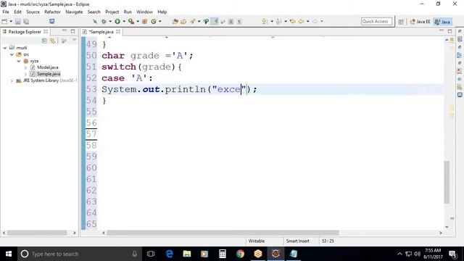Collapse the xyza package node
The image size is (464, 261).
(19, 61)
